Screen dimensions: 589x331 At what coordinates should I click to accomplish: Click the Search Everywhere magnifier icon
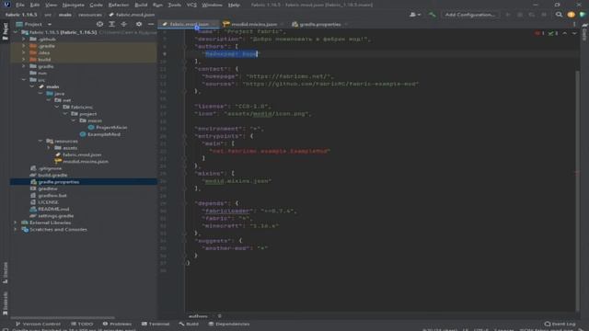559,15
